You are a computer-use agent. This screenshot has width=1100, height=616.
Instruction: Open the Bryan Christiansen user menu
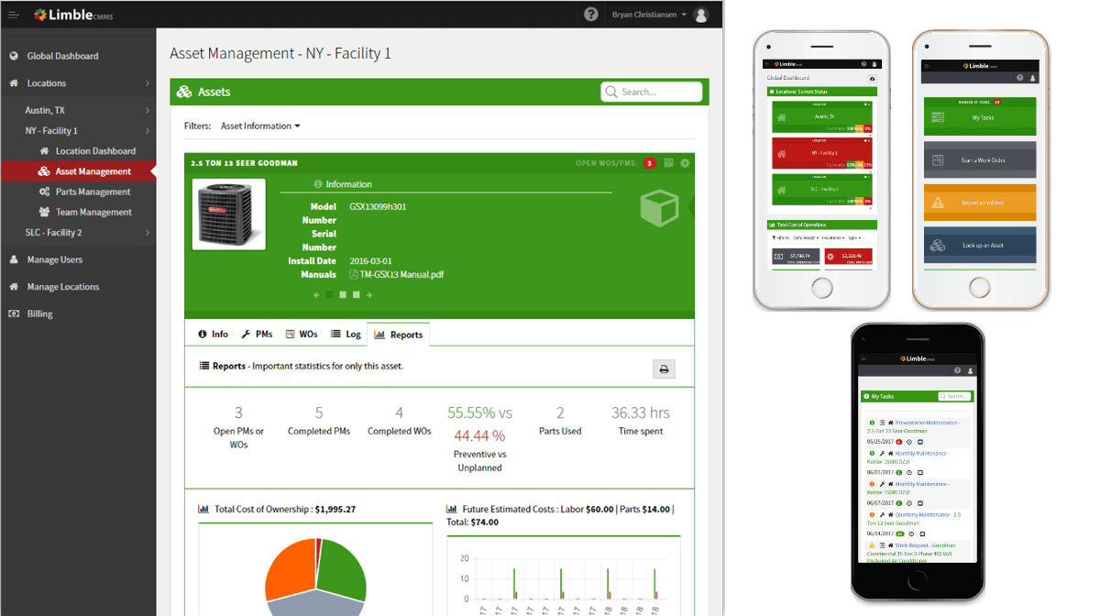[649, 15]
